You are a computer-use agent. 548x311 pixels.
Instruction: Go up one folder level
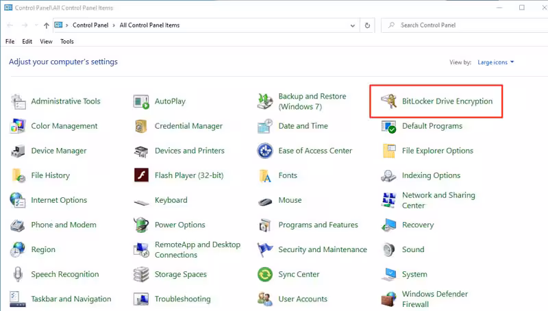coord(47,25)
